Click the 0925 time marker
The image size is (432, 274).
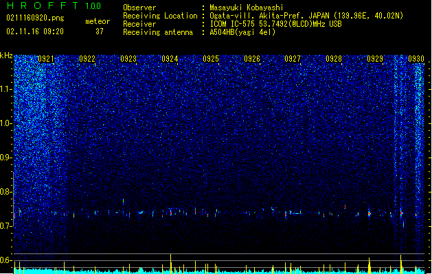pyautogui.click(x=211, y=59)
